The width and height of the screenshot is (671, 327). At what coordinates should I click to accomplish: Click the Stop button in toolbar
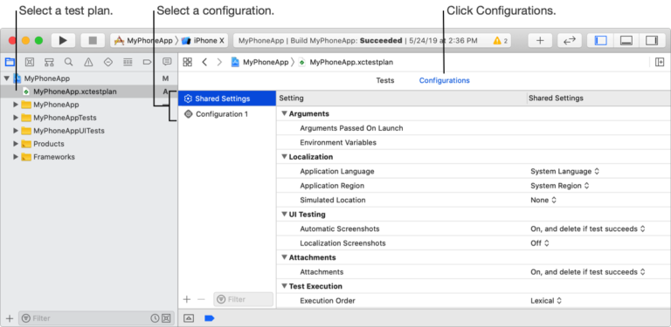pos(93,41)
